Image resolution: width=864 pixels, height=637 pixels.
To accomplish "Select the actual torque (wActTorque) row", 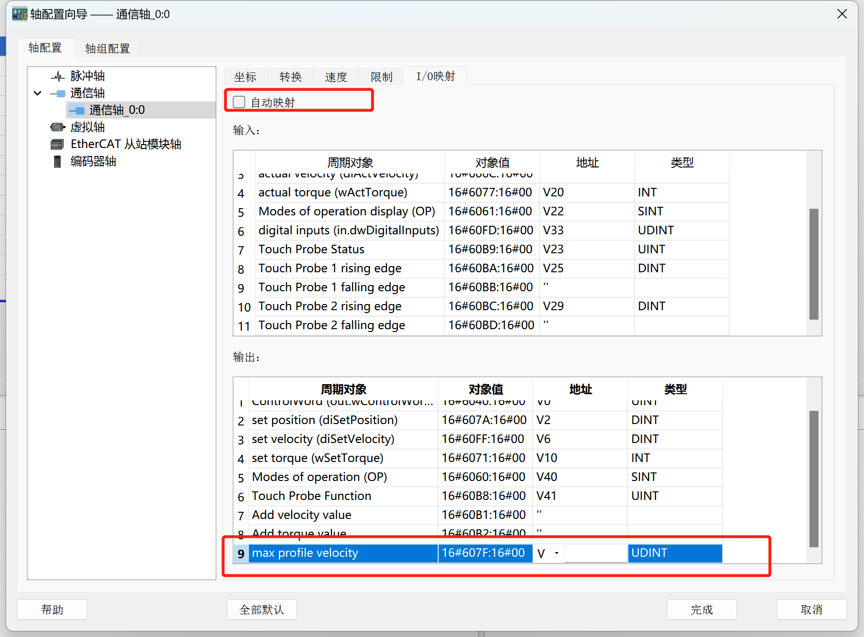I will pos(481,193).
